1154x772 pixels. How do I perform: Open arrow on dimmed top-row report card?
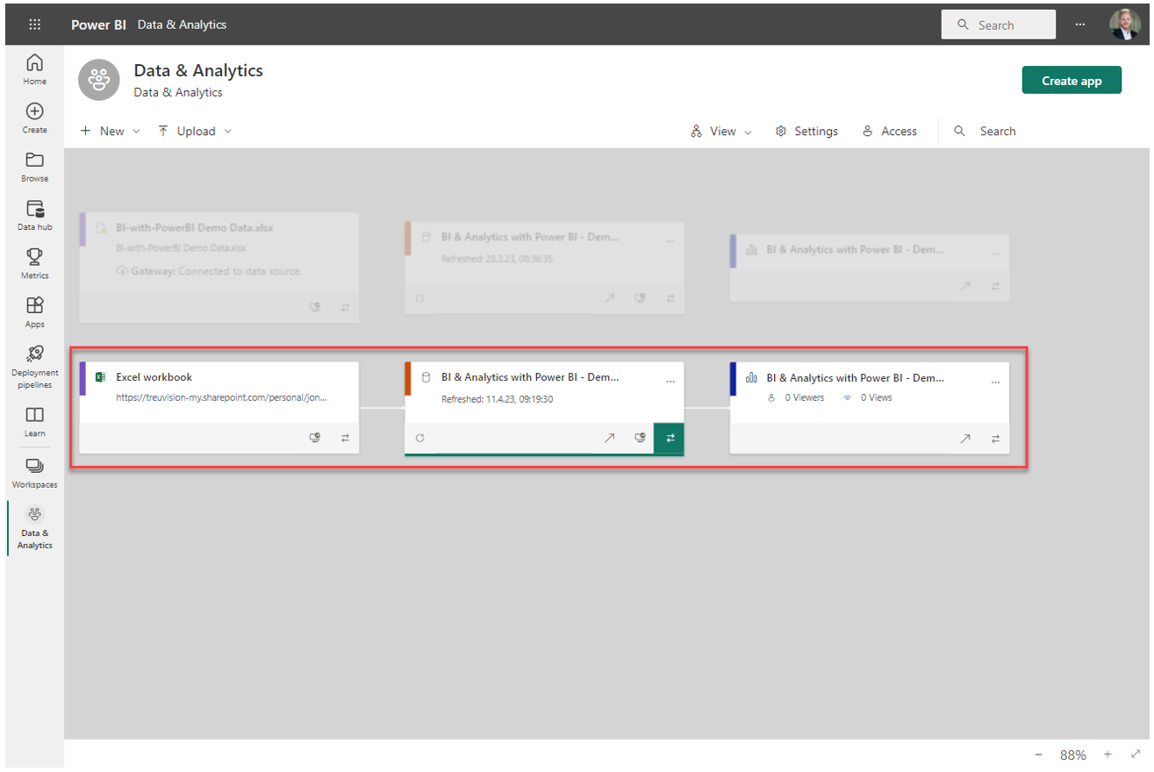click(x=964, y=286)
